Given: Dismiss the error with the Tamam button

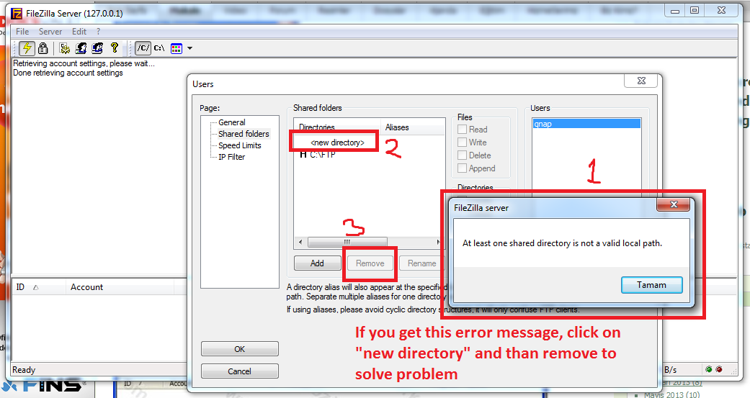Looking at the screenshot, I should click(651, 285).
